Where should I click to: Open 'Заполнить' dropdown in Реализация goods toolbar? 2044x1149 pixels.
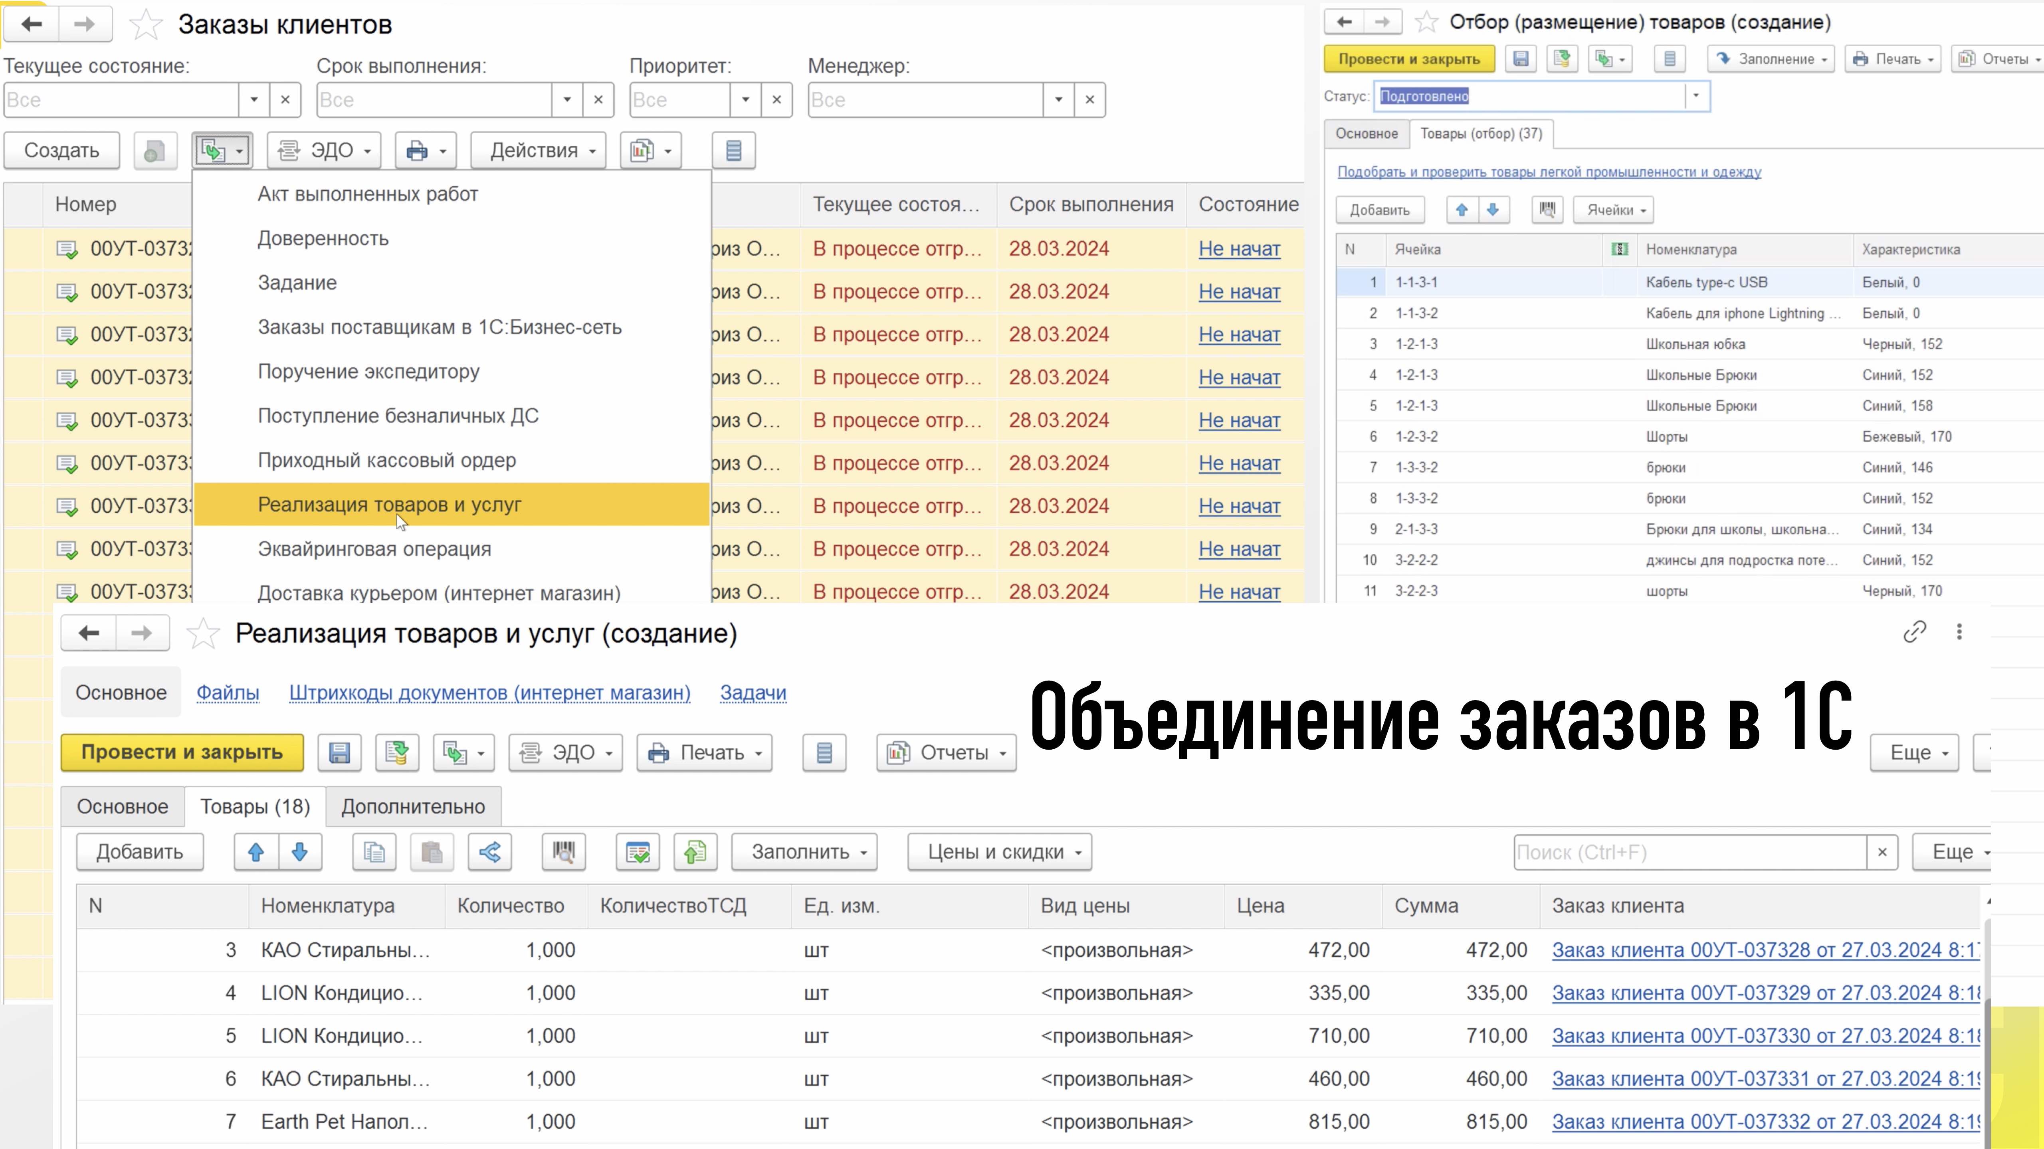tap(804, 852)
